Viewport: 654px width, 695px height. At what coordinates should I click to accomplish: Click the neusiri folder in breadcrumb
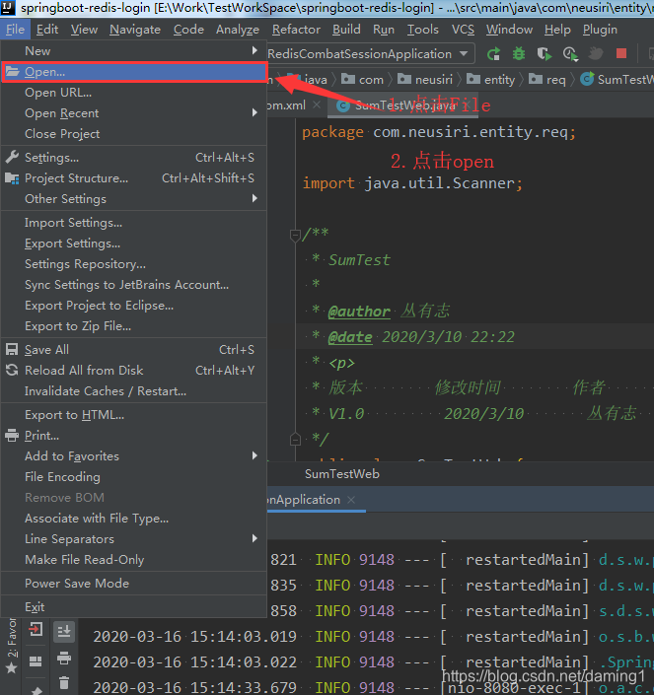tap(425, 80)
